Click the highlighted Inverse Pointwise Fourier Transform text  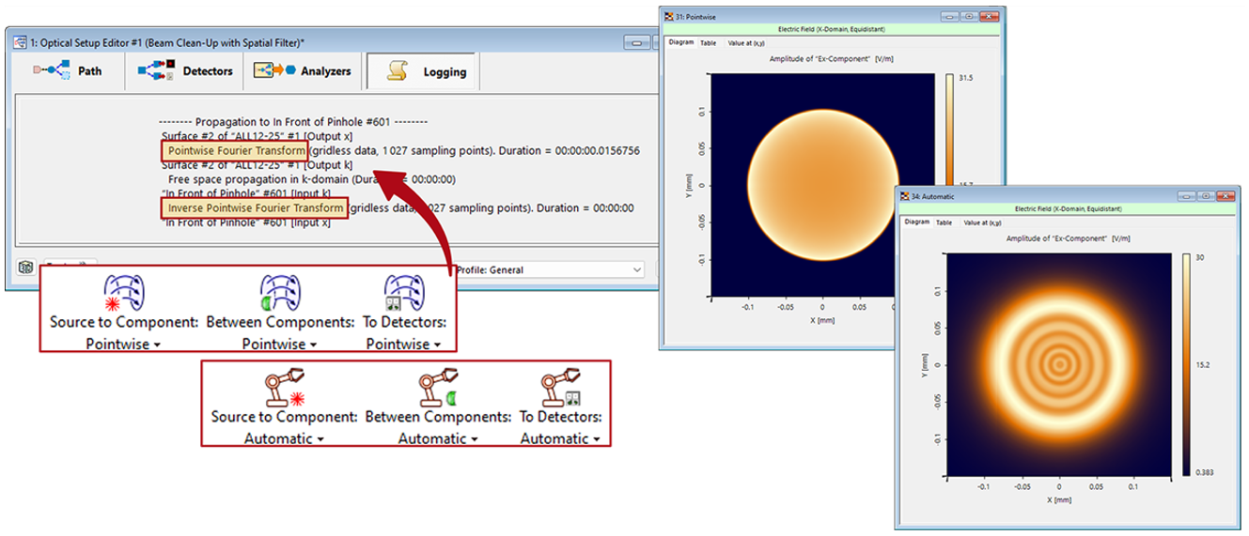(x=254, y=207)
